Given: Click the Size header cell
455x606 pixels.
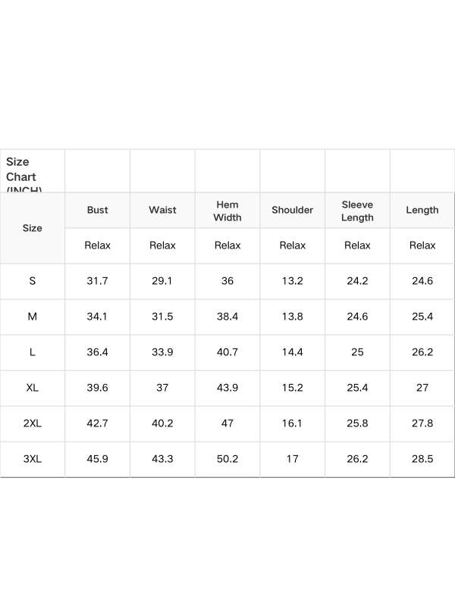Looking at the screenshot, I should click(x=33, y=228).
